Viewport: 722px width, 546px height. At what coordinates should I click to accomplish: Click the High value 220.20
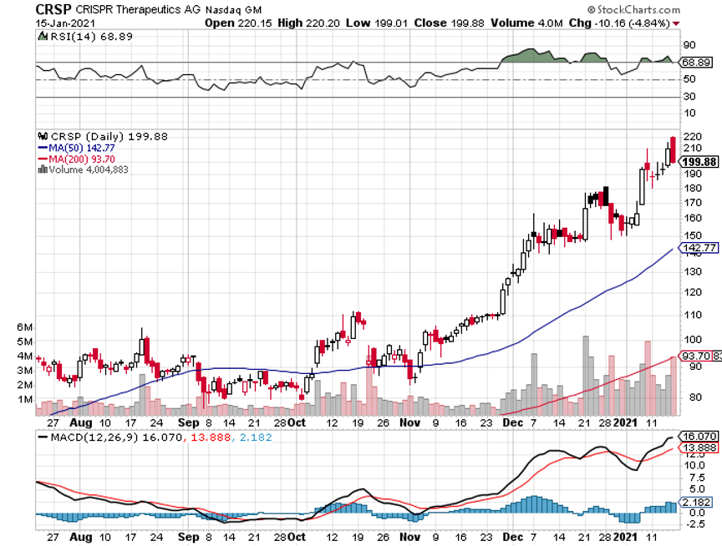pyautogui.click(x=323, y=23)
